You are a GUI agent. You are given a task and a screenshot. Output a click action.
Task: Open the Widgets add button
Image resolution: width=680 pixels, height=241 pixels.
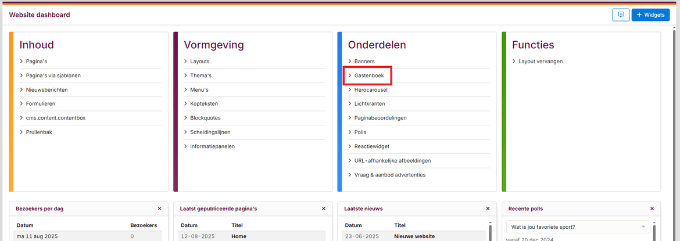coord(650,15)
